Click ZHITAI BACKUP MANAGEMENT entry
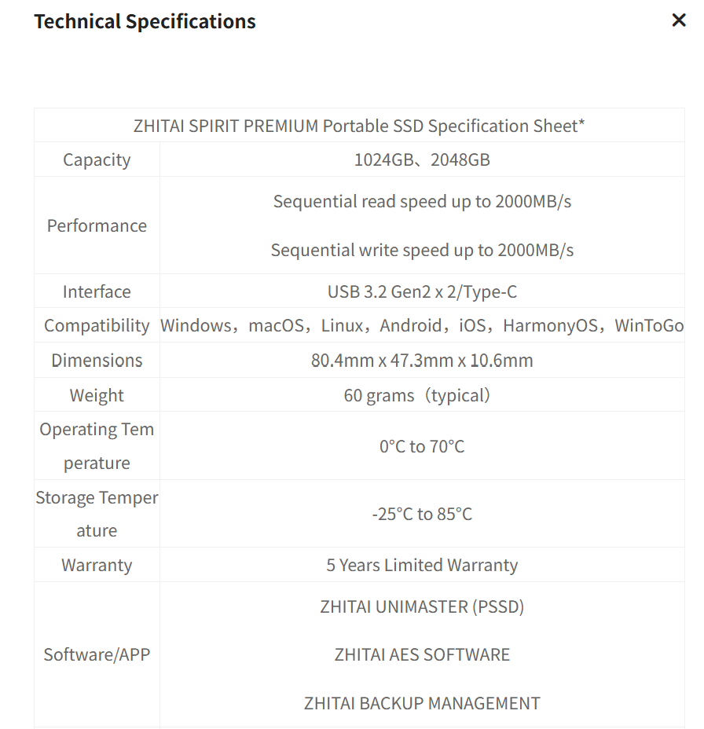 click(422, 703)
